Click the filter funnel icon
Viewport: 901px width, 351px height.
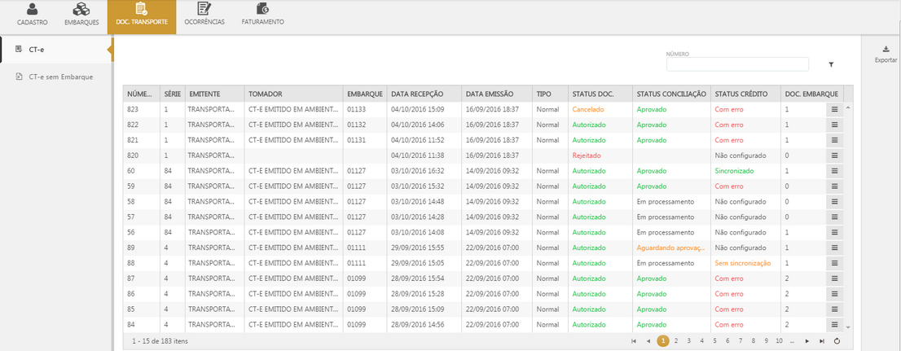pyautogui.click(x=831, y=64)
